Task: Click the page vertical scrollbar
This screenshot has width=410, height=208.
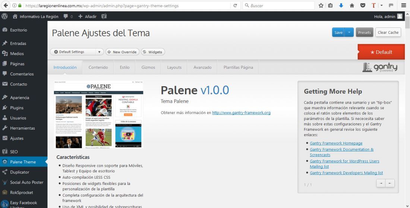Action: point(408,110)
